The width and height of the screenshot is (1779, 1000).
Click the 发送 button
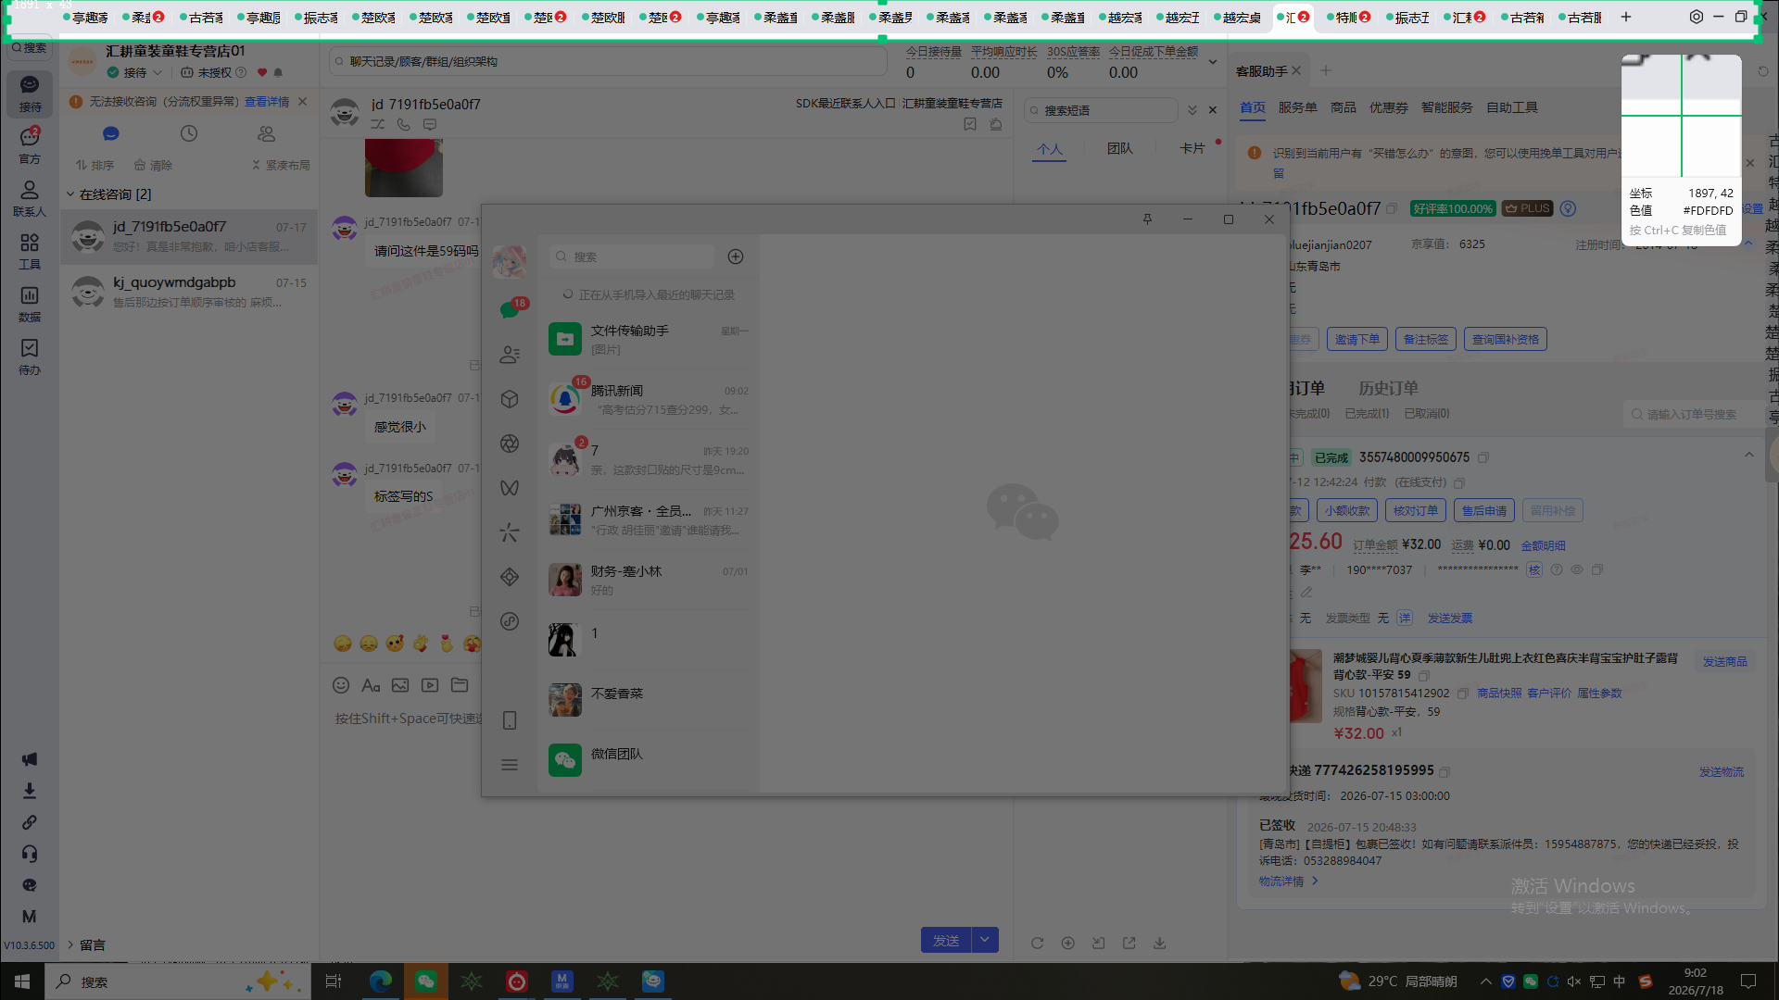coord(946,940)
